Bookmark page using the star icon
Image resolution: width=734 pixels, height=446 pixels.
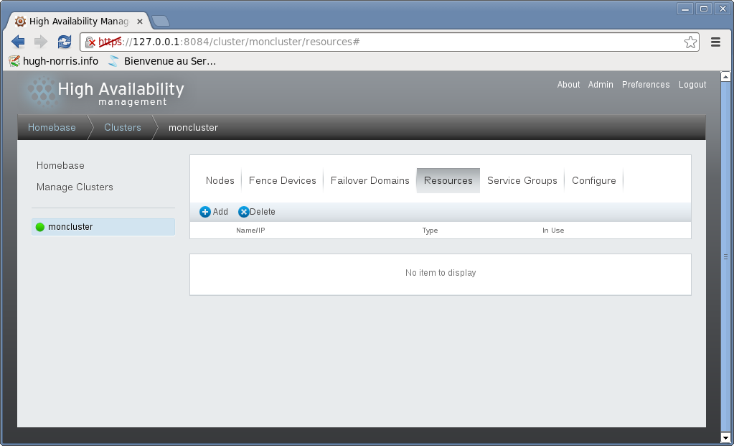pyautogui.click(x=690, y=42)
